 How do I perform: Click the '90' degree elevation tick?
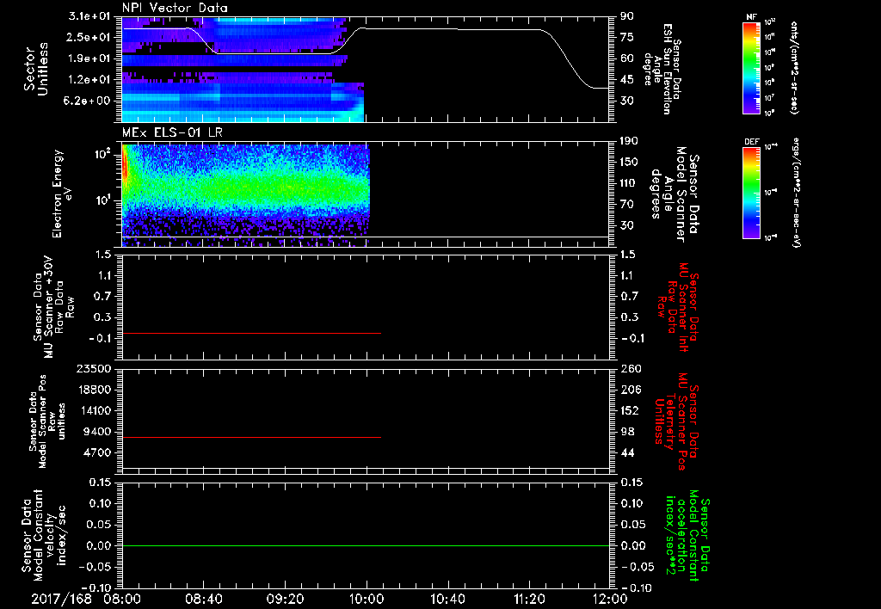[x=627, y=16]
